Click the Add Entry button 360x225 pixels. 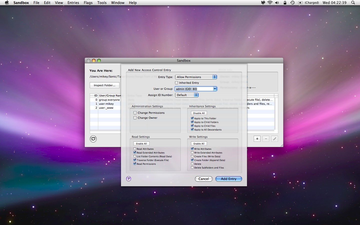tap(228, 179)
